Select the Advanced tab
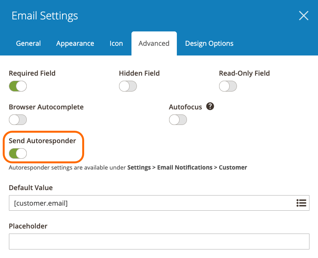Viewport: 318px width, 258px height. (x=154, y=43)
